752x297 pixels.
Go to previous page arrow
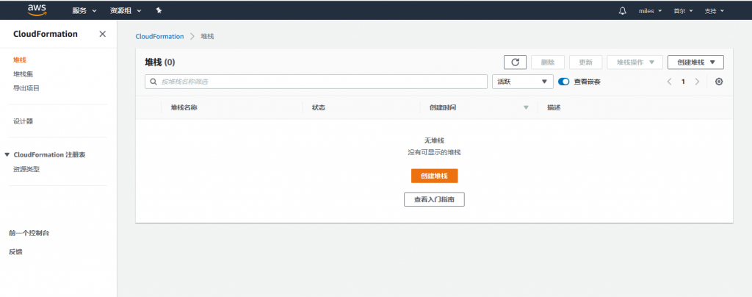coord(669,82)
